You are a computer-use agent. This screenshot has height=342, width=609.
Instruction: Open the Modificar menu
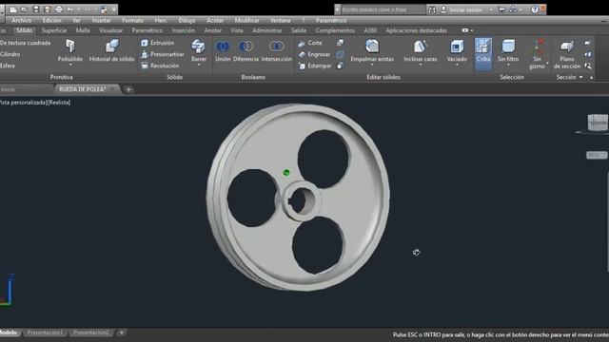pyautogui.click(x=246, y=20)
